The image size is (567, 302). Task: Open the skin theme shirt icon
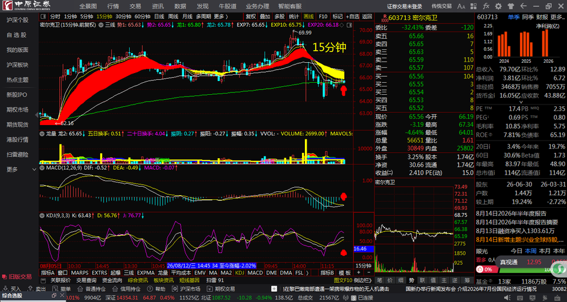point(511,6)
